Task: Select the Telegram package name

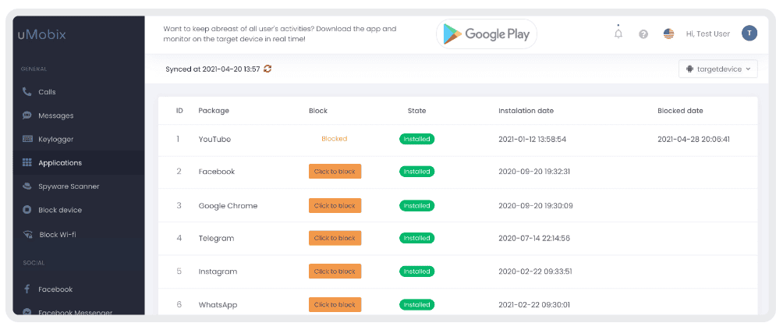Action: 216,238
